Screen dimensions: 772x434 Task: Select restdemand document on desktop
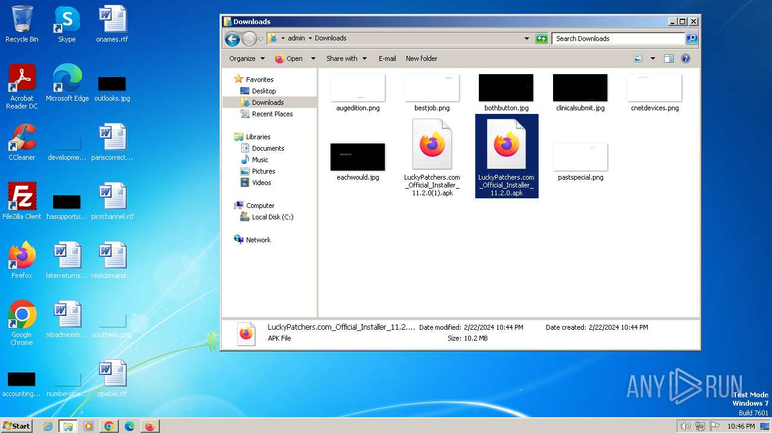tap(112, 260)
